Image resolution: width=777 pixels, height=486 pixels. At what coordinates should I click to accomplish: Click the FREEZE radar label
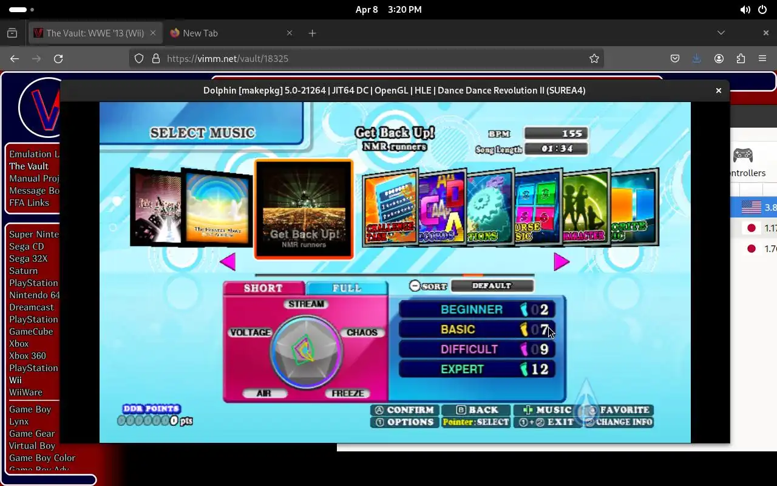[x=348, y=393]
